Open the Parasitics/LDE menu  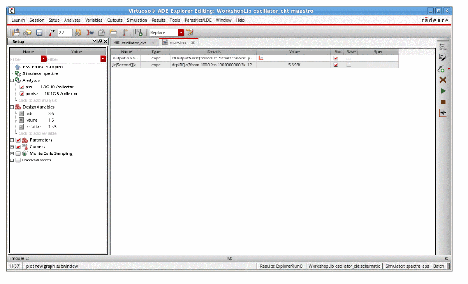point(198,20)
